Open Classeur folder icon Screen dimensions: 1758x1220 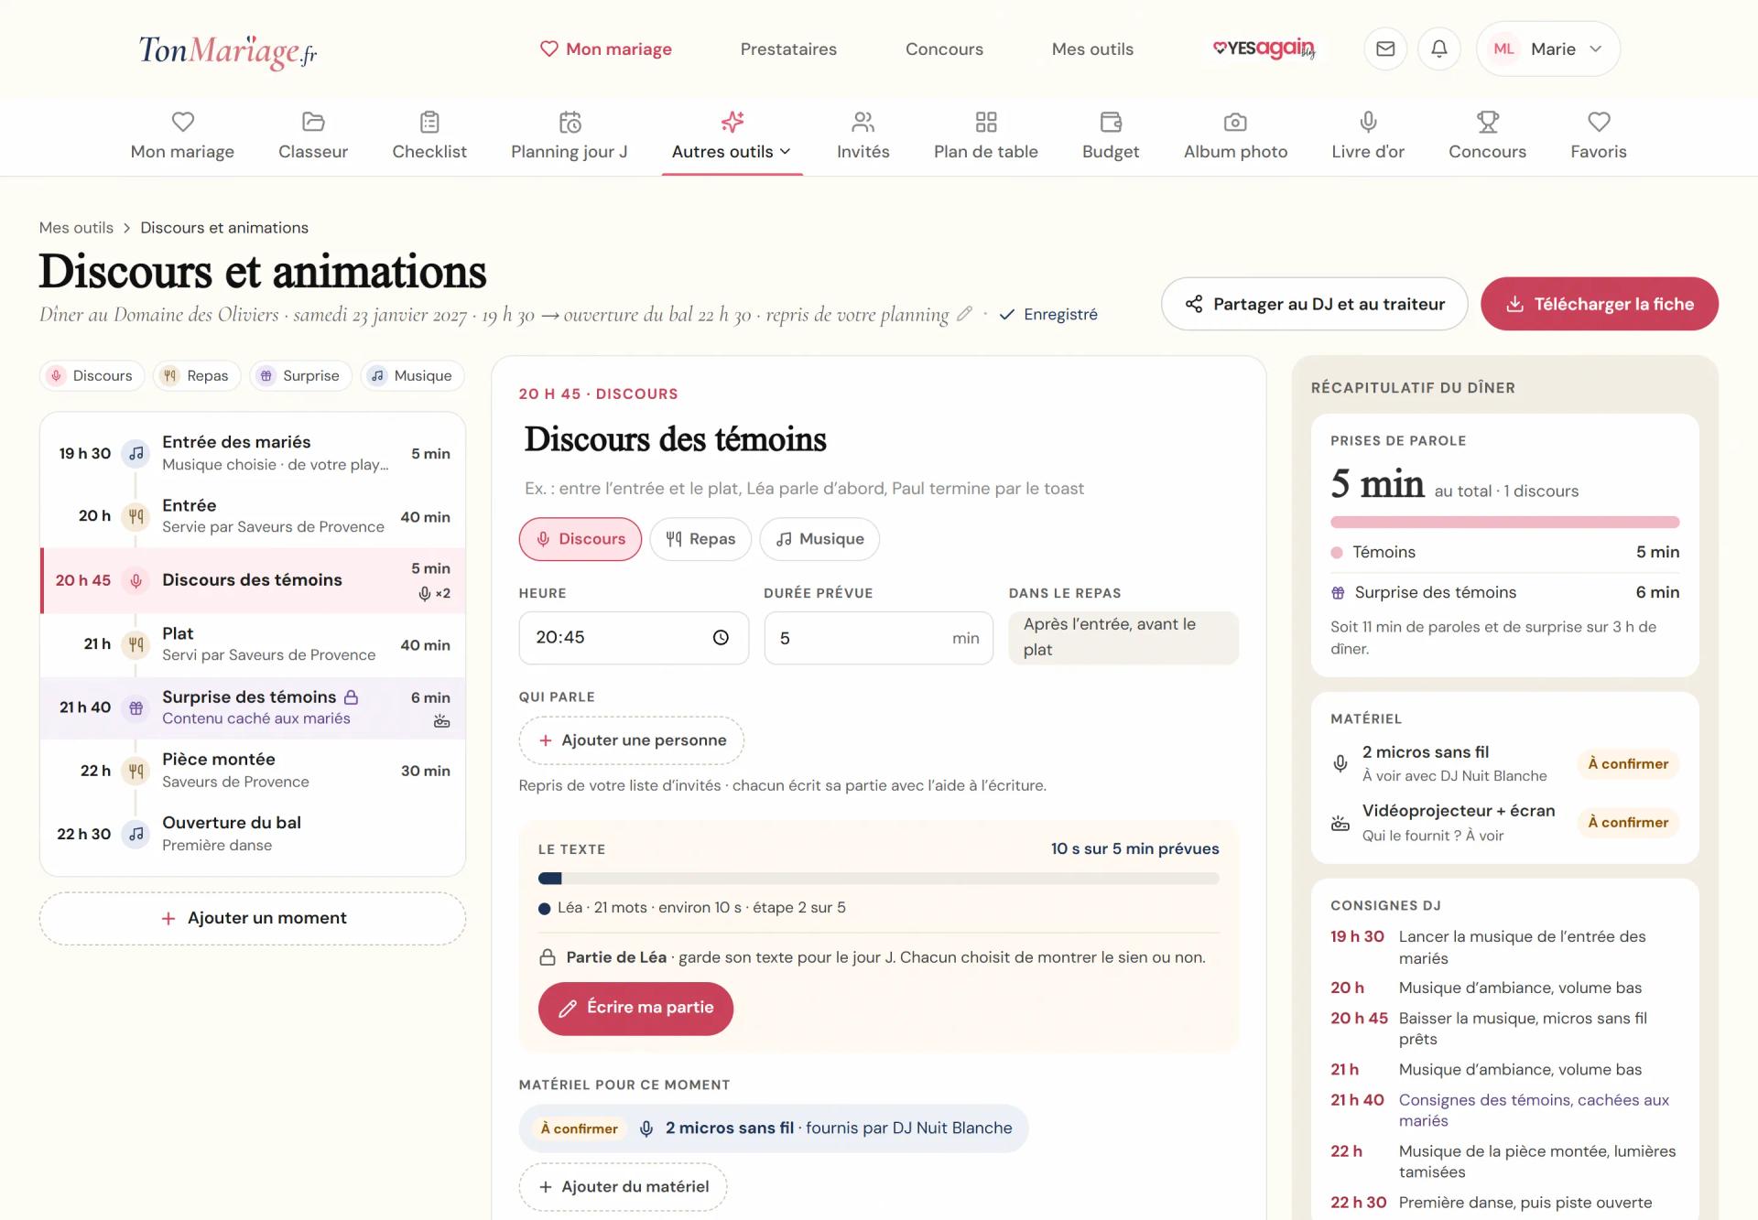[x=313, y=122]
